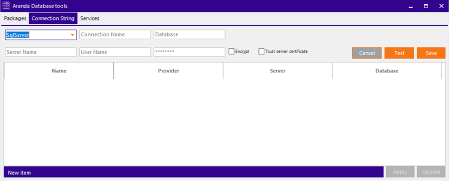Click the Name column header
The image size is (449, 181).
coord(59,71)
